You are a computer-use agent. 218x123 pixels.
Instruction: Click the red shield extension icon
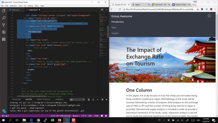(x=211, y=9)
